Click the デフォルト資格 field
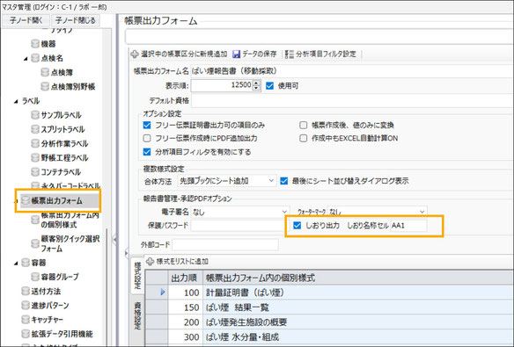 coord(353,101)
